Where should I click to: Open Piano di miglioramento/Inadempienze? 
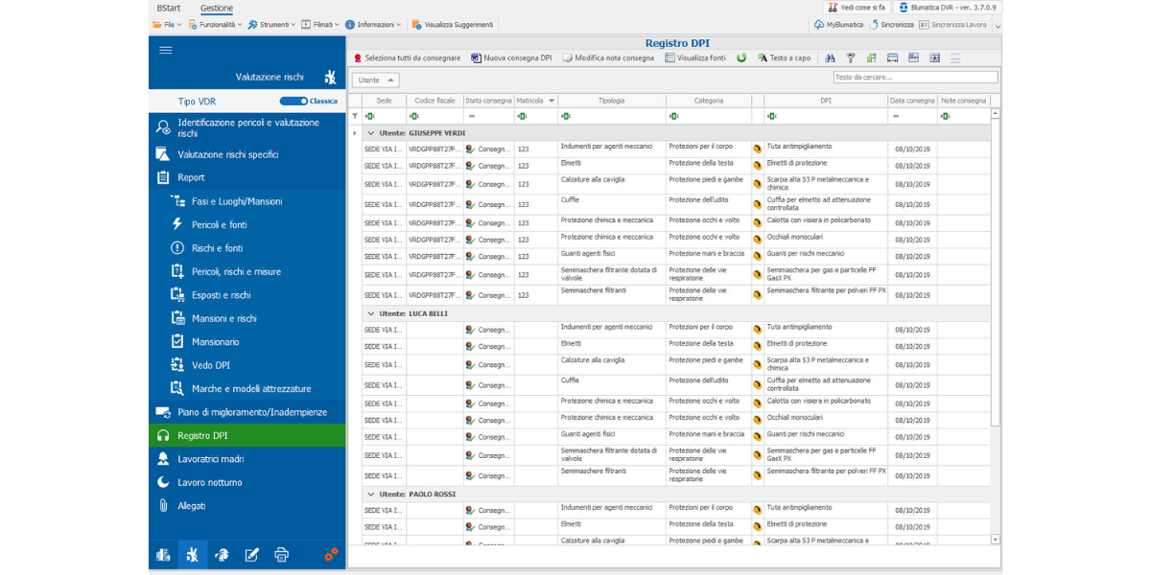[247, 412]
